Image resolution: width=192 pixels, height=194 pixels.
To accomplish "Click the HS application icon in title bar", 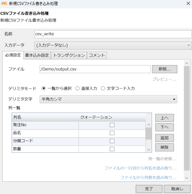I will pyautogui.click(x=4, y=3).
